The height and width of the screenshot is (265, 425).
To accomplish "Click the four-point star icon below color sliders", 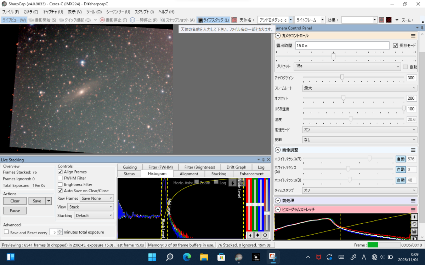I will [x=257, y=235].
